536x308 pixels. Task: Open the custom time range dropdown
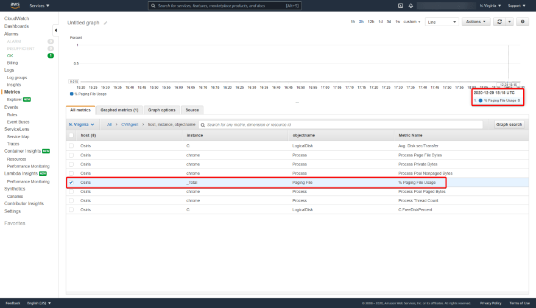point(412,21)
